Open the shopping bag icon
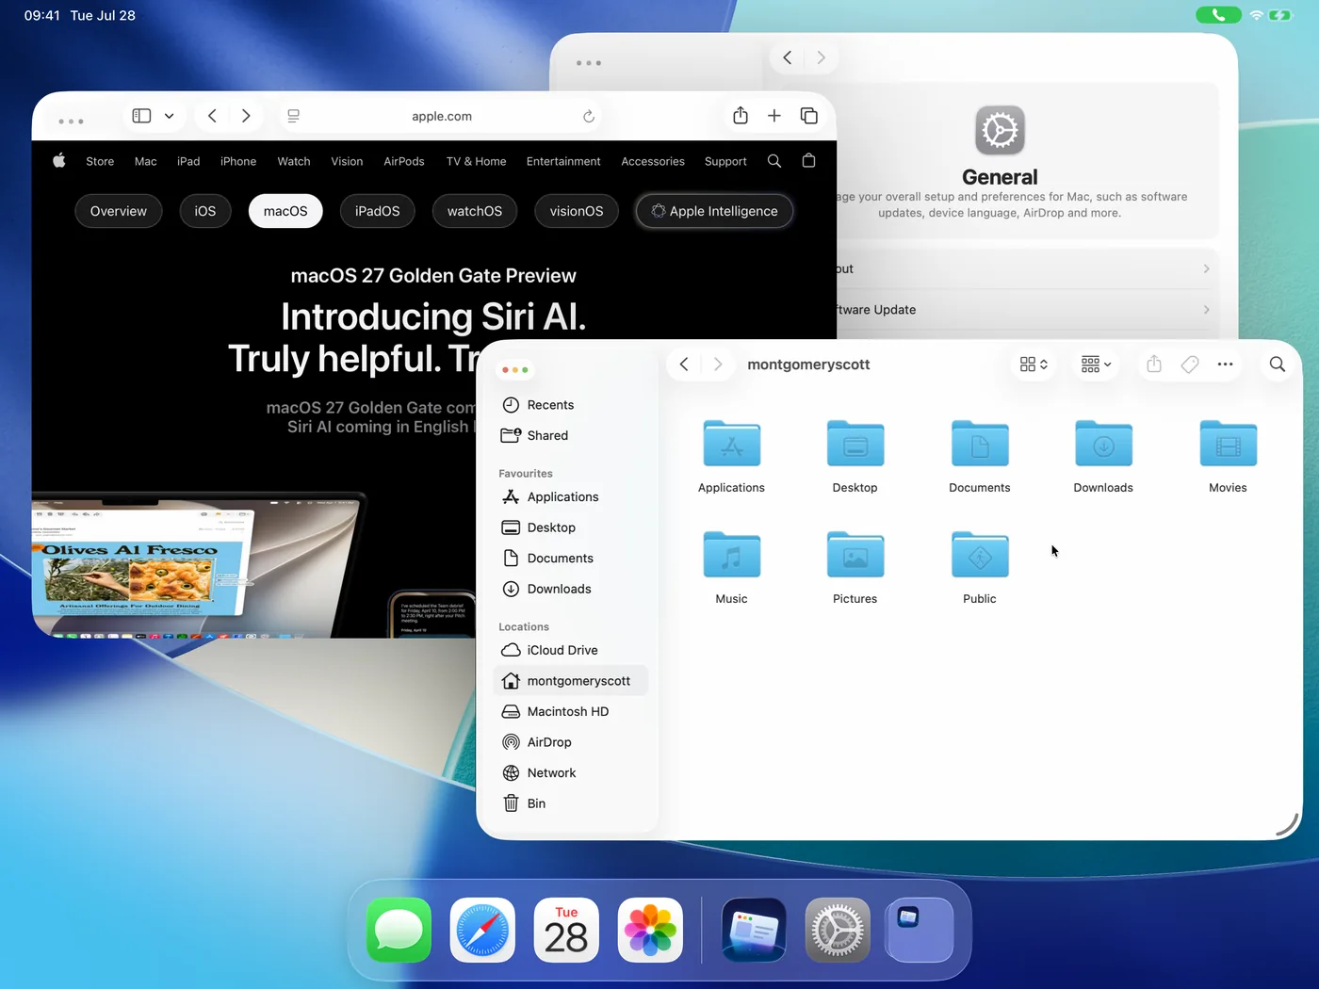This screenshot has height=989, width=1319. tap(808, 160)
